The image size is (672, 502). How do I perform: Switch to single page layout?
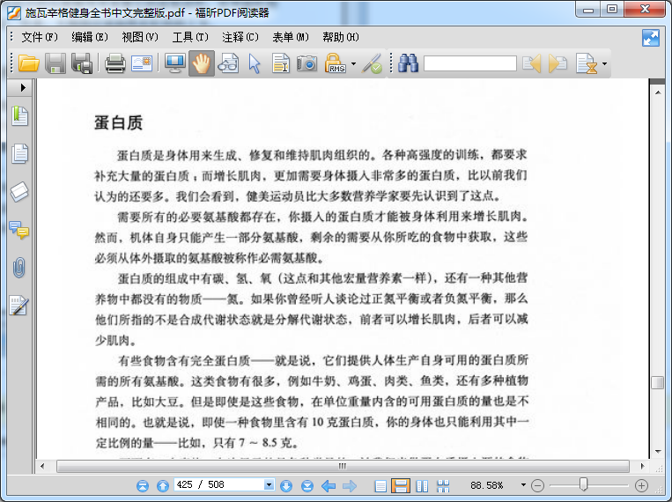tap(380, 486)
